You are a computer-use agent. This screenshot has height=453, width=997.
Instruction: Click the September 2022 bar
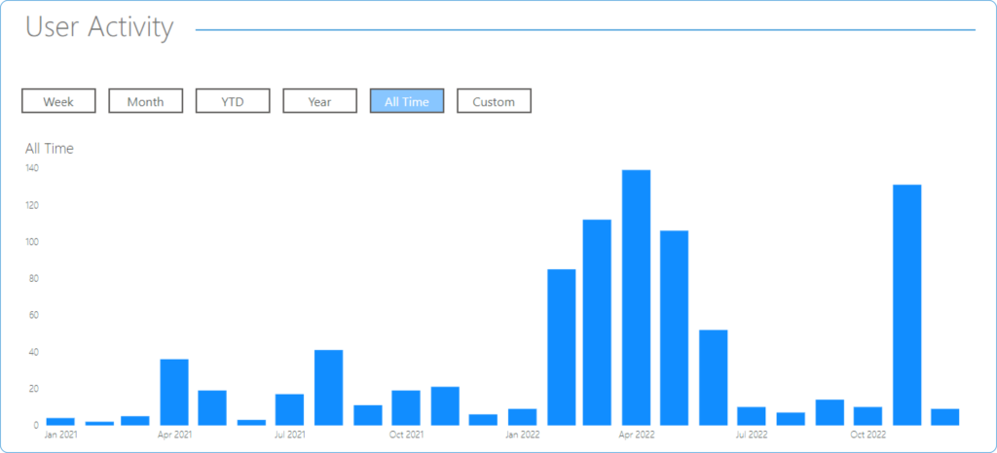[830, 412]
